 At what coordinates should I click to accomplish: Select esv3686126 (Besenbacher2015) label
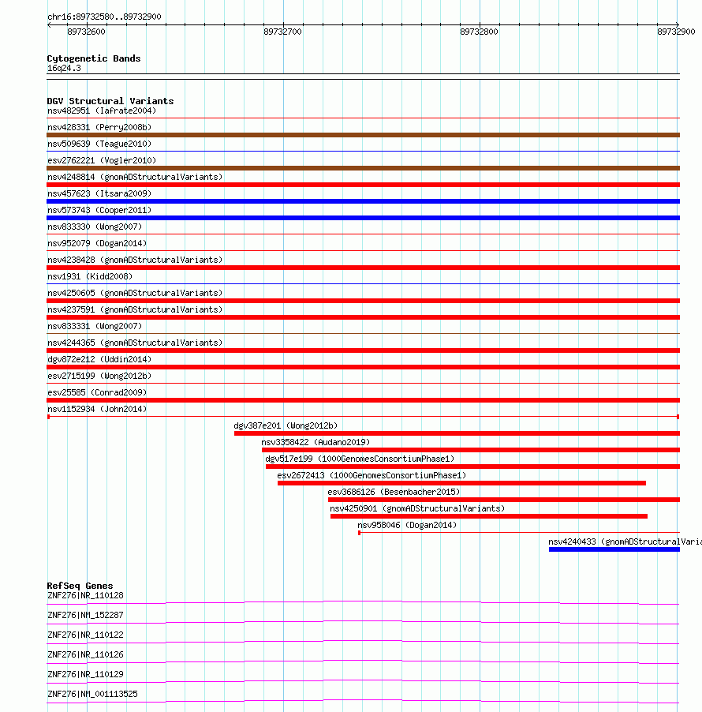click(394, 493)
